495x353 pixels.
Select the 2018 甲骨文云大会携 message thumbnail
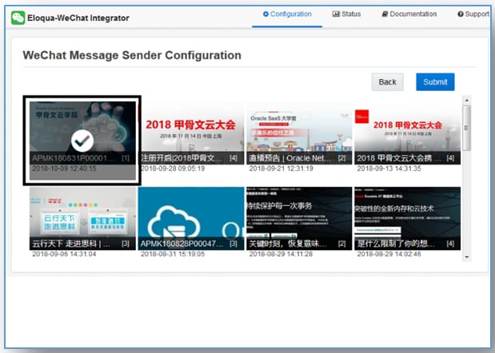tap(408, 133)
